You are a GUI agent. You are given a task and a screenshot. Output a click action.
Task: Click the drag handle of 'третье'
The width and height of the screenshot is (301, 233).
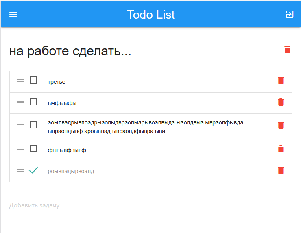coord(20,81)
